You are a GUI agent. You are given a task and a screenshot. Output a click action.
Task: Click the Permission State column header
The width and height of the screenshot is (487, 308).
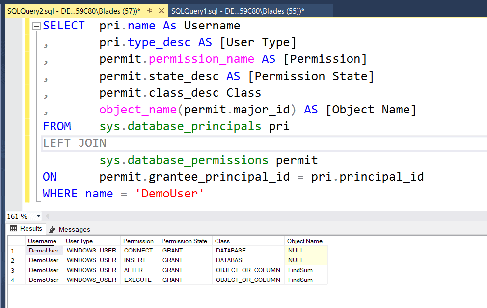(184, 241)
